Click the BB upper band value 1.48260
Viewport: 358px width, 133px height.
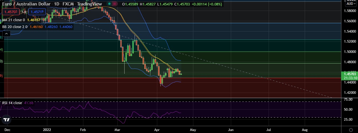tap(51, 27)
